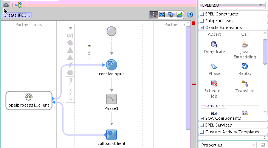Click the upper triangle icon in scope strip

(x=70, y=50)
